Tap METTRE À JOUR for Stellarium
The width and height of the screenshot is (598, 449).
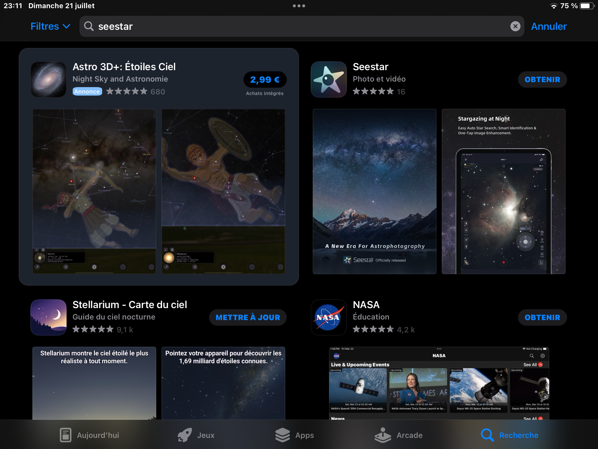(248, 317)
